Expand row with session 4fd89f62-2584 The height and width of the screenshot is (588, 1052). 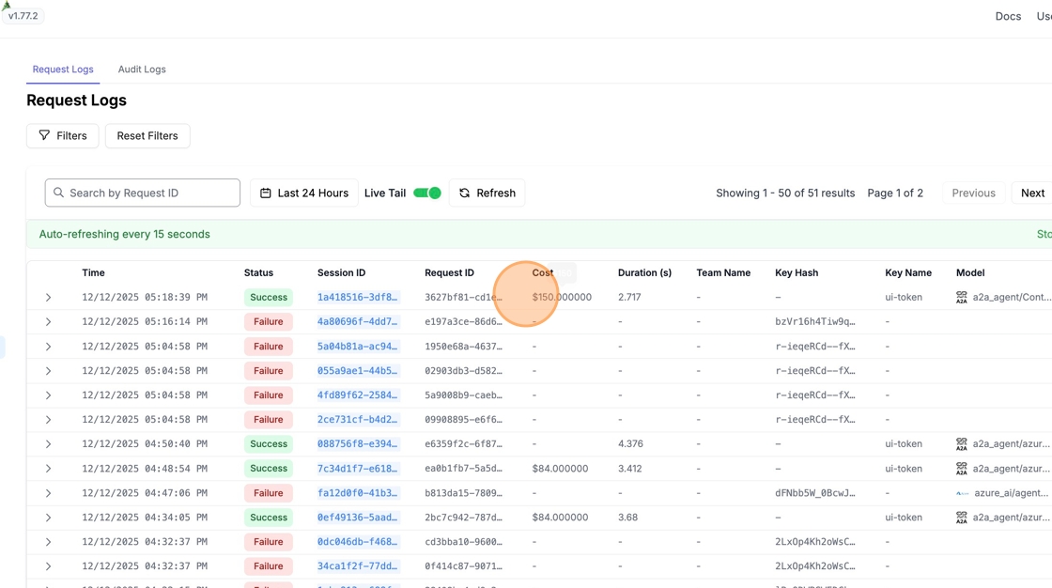pos(48,395)
